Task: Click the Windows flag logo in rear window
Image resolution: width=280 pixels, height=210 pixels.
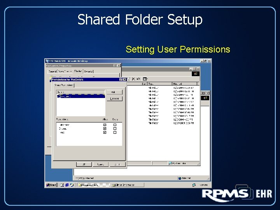Action: coord(205,98)
